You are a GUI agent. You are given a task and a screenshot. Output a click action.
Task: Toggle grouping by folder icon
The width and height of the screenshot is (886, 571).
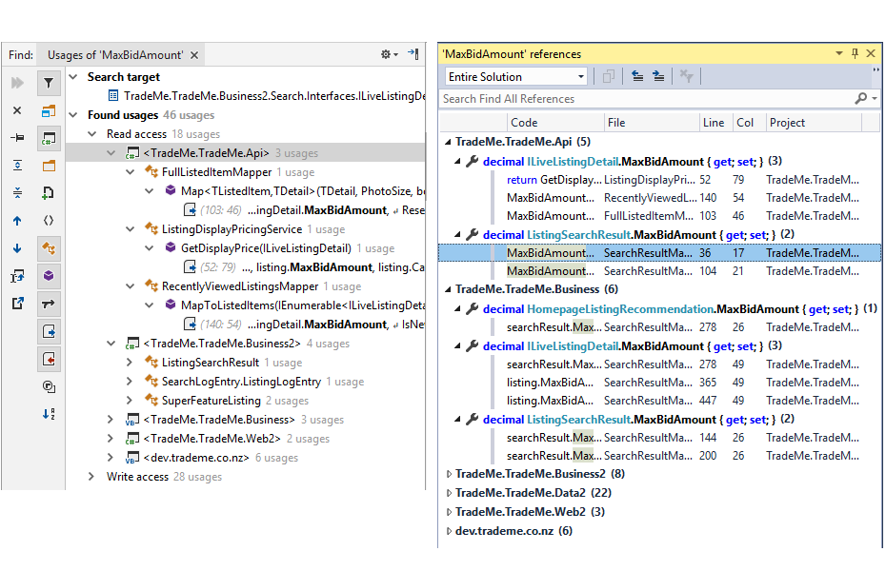[x=49, y=166]
